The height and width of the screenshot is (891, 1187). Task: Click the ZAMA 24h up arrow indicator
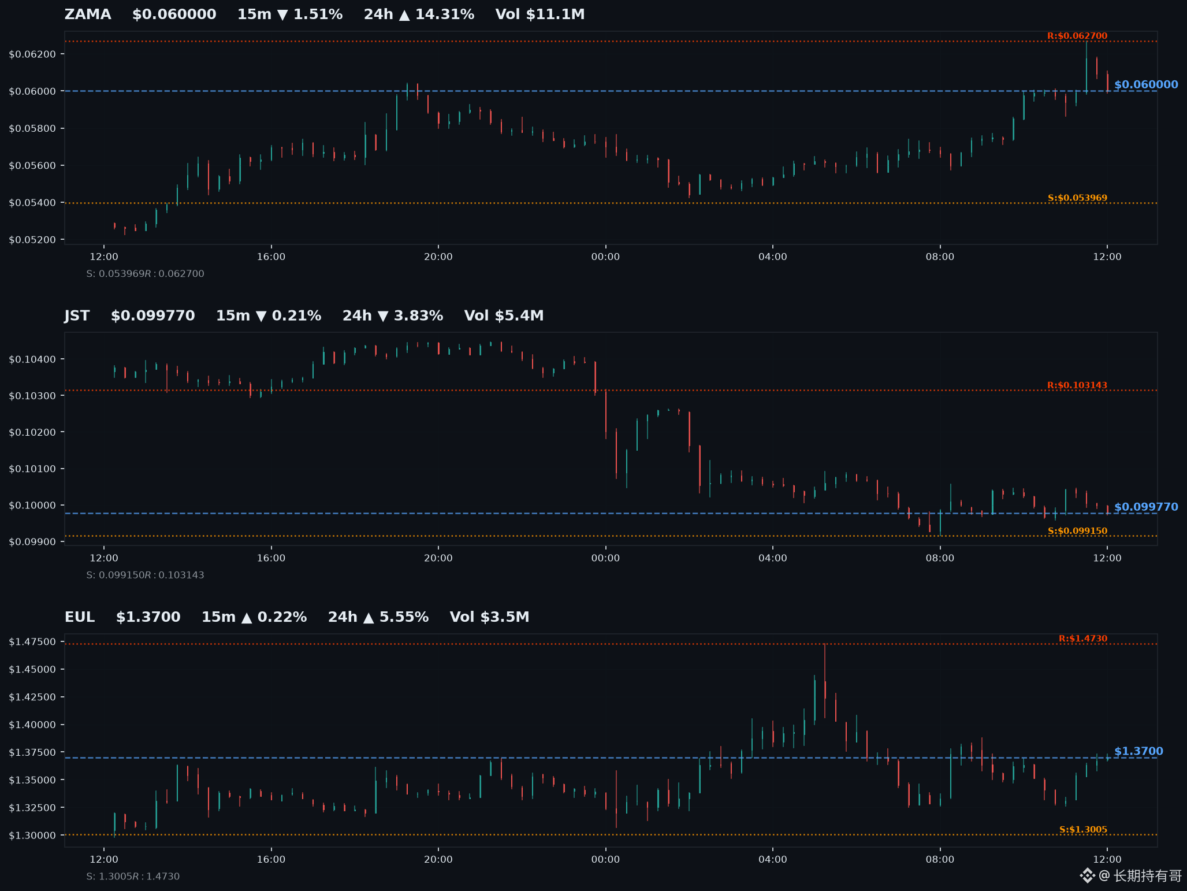[404, 15]
